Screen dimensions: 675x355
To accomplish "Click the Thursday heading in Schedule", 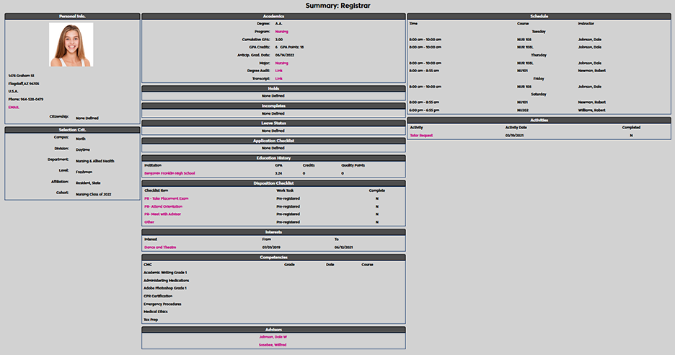I will pyautogui.click(x=539, y=55).
